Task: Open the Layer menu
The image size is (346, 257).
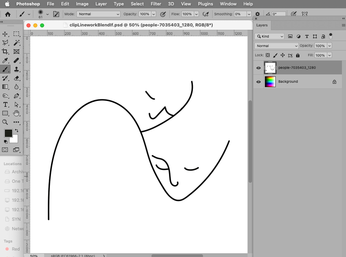Action: [101, 4]
